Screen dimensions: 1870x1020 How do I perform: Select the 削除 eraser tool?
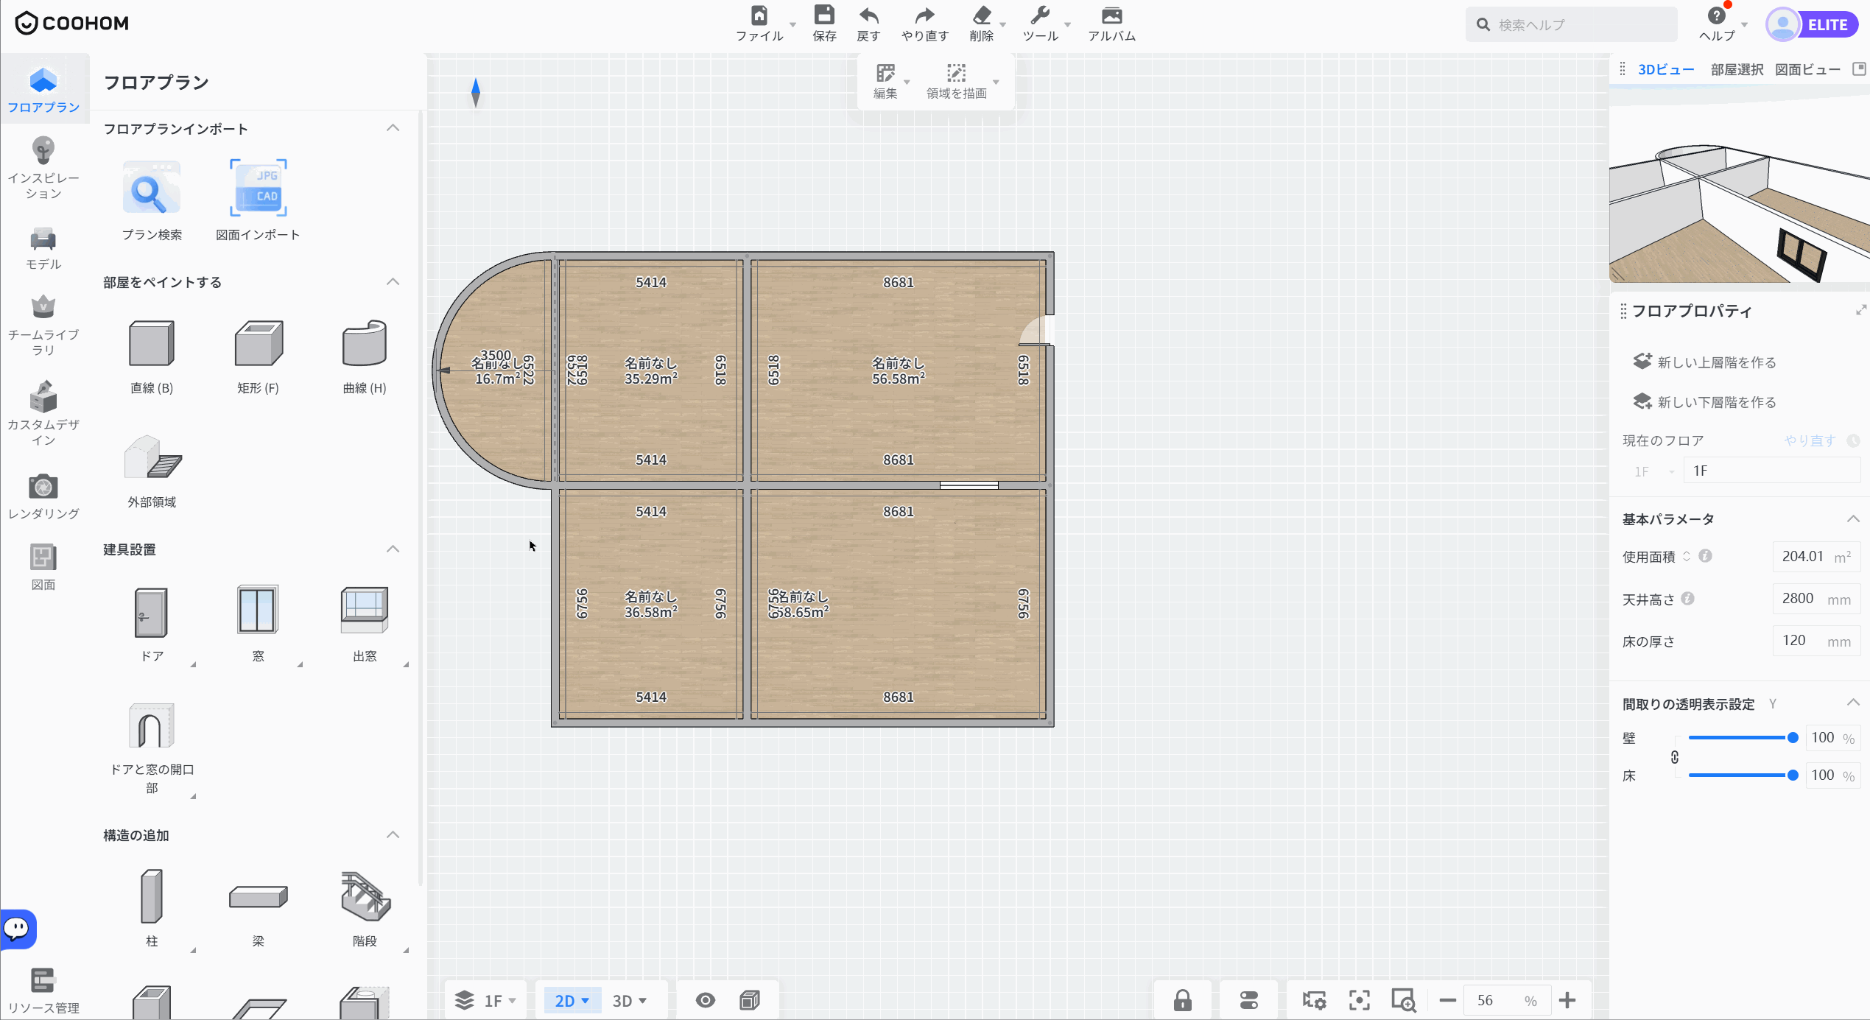click(x=982, y=15)
